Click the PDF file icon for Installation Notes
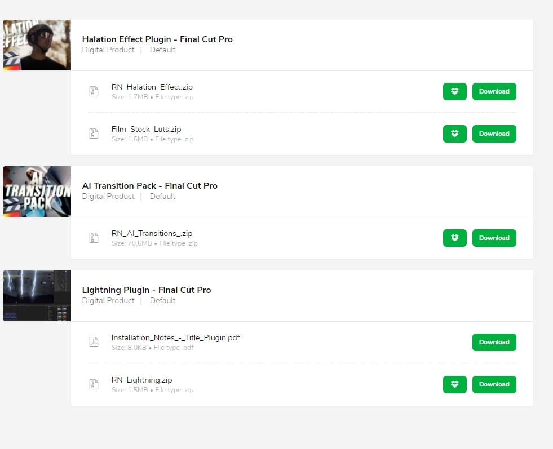This screenshot has height=449, width=553. (x=94, y=342)
